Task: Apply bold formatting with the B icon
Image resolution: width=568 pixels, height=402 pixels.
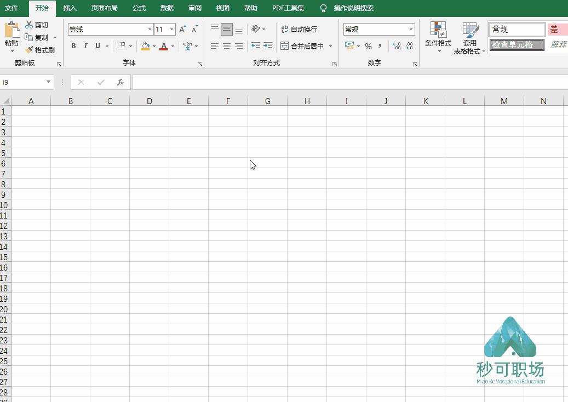Action: [x=73, y=46]
